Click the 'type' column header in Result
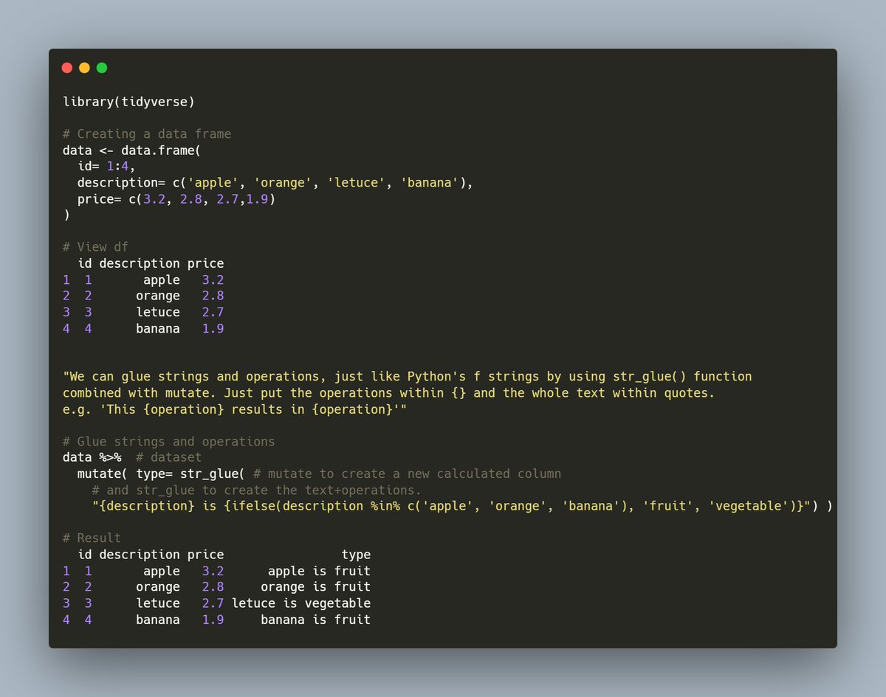This screenshot has height=697, width=886. tap(356, 554)
